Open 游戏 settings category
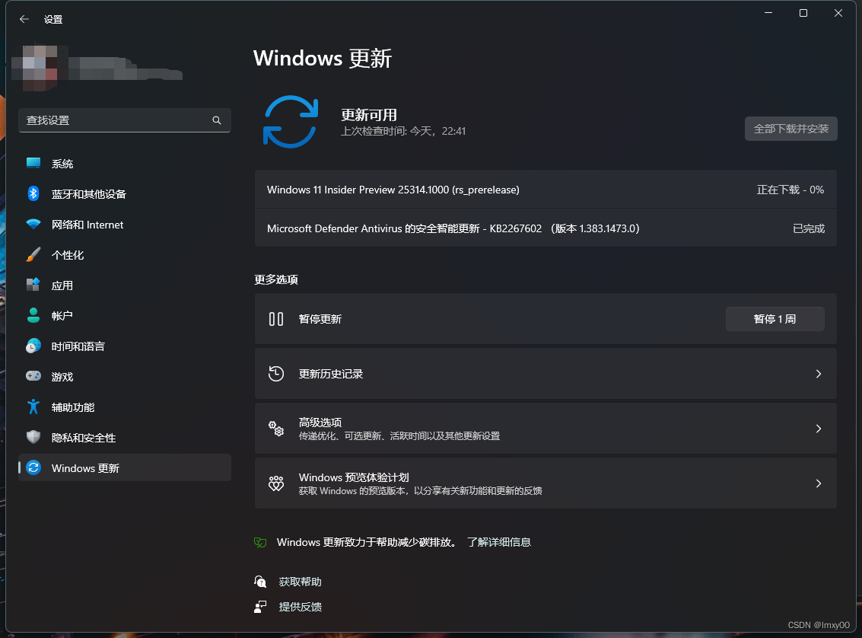 click(x=125, y=376)
